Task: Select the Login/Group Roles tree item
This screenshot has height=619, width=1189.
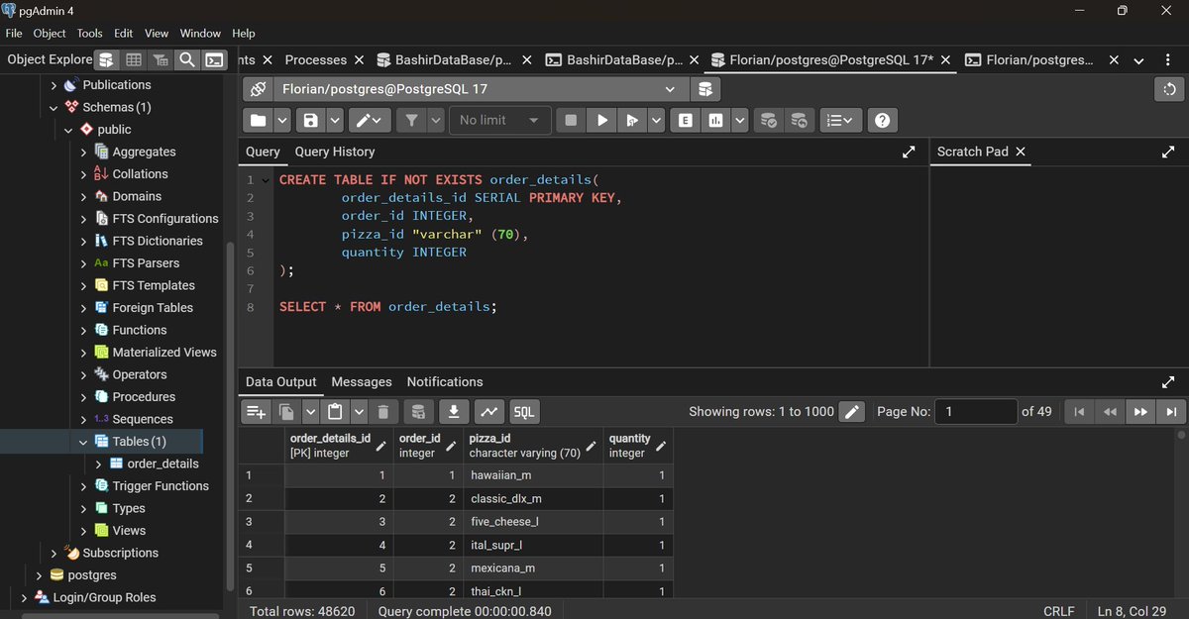Action: (104, 597)
